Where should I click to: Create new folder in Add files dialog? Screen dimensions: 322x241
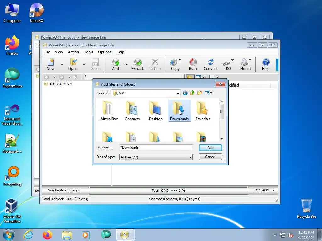pos(200,93)
